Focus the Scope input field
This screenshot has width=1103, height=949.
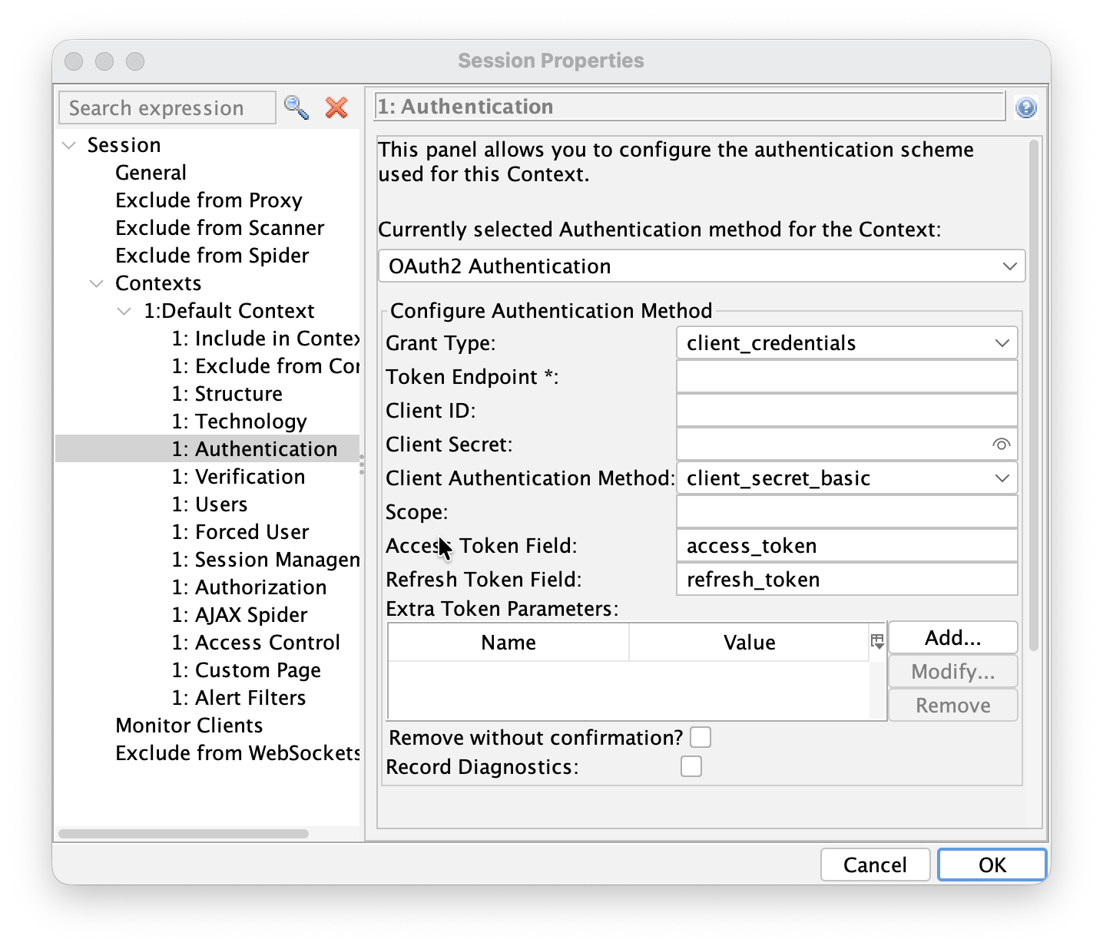point(847,512)
